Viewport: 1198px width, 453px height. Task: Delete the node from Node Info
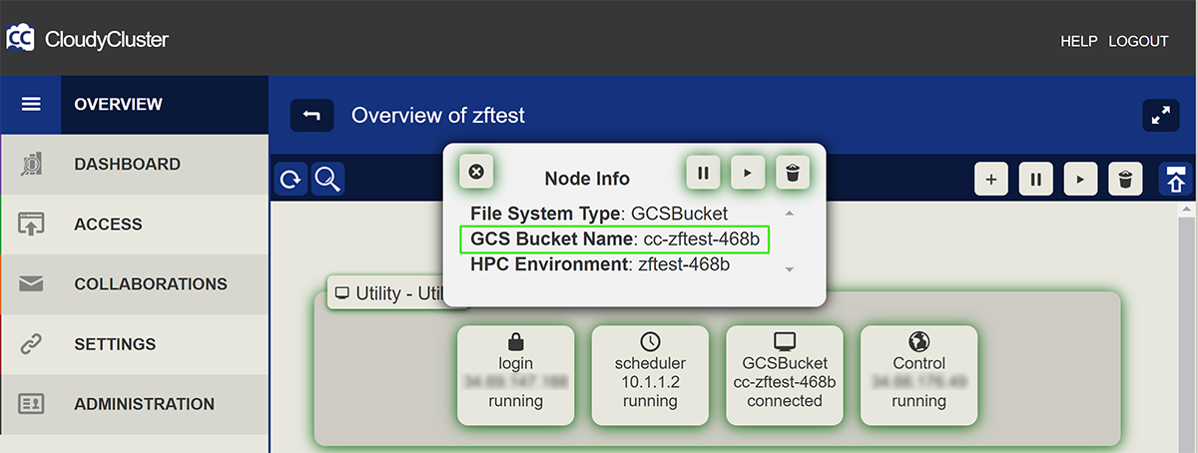(793, 173)
